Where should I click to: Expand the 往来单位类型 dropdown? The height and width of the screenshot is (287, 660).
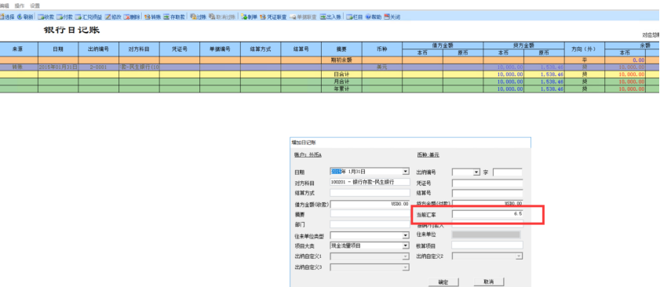[x=406, y=235]
